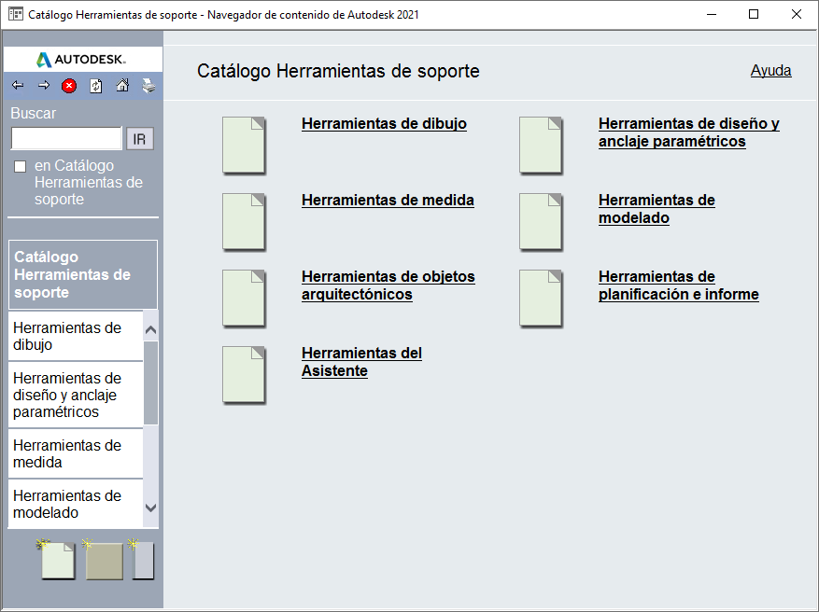Click the new palette icon at sidebar bottom
Screen dimensions: 819x612
(x=104, y=561)
